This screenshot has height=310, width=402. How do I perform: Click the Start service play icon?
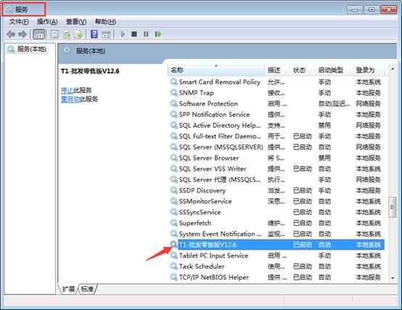point(123,34)
